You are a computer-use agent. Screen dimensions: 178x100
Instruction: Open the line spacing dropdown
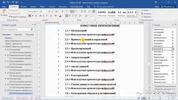pos(81,16)
